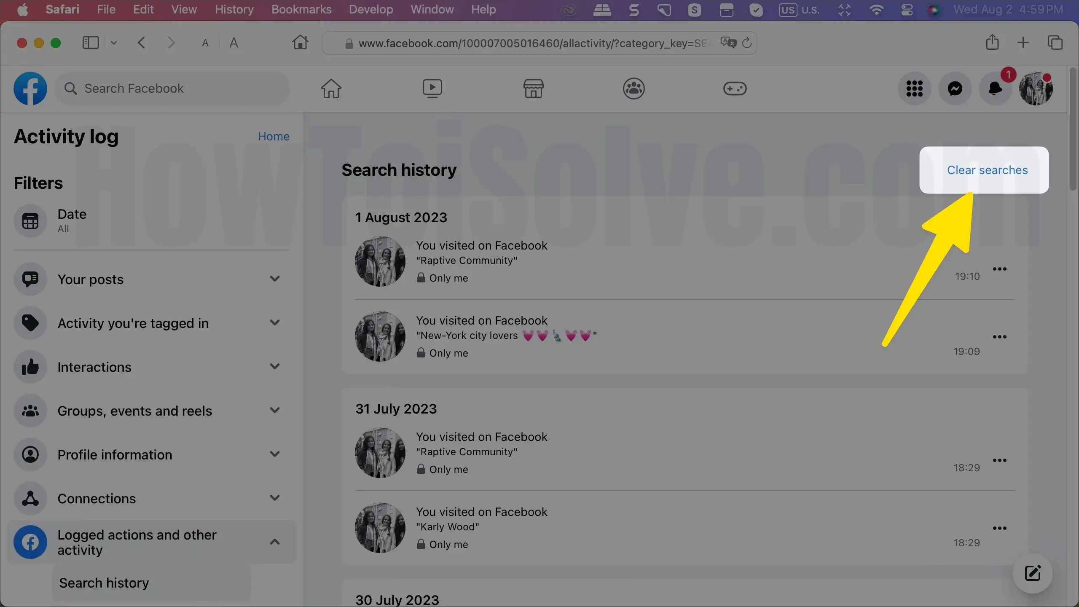Open Messenger chats
The height and width of the screenshot is (607, 1079).
[955, 89]
